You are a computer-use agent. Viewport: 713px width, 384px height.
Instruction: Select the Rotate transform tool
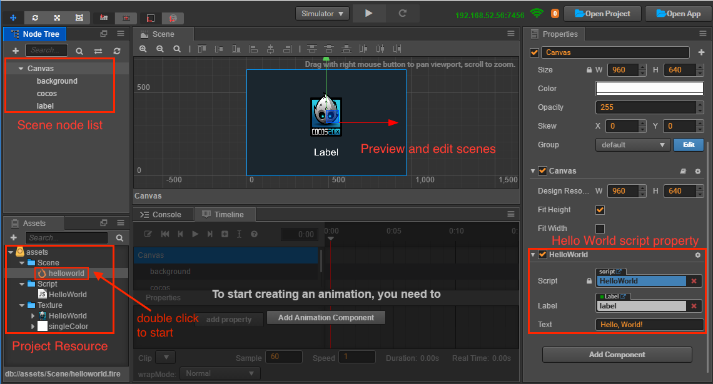(x=35, y=17)
